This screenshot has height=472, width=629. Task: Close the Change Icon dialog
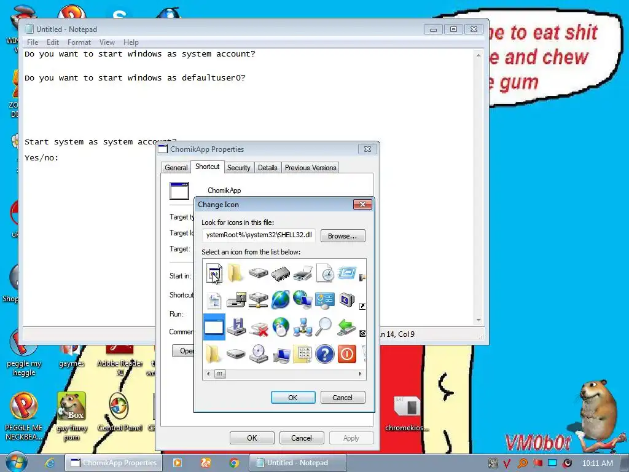coord(362,204)
